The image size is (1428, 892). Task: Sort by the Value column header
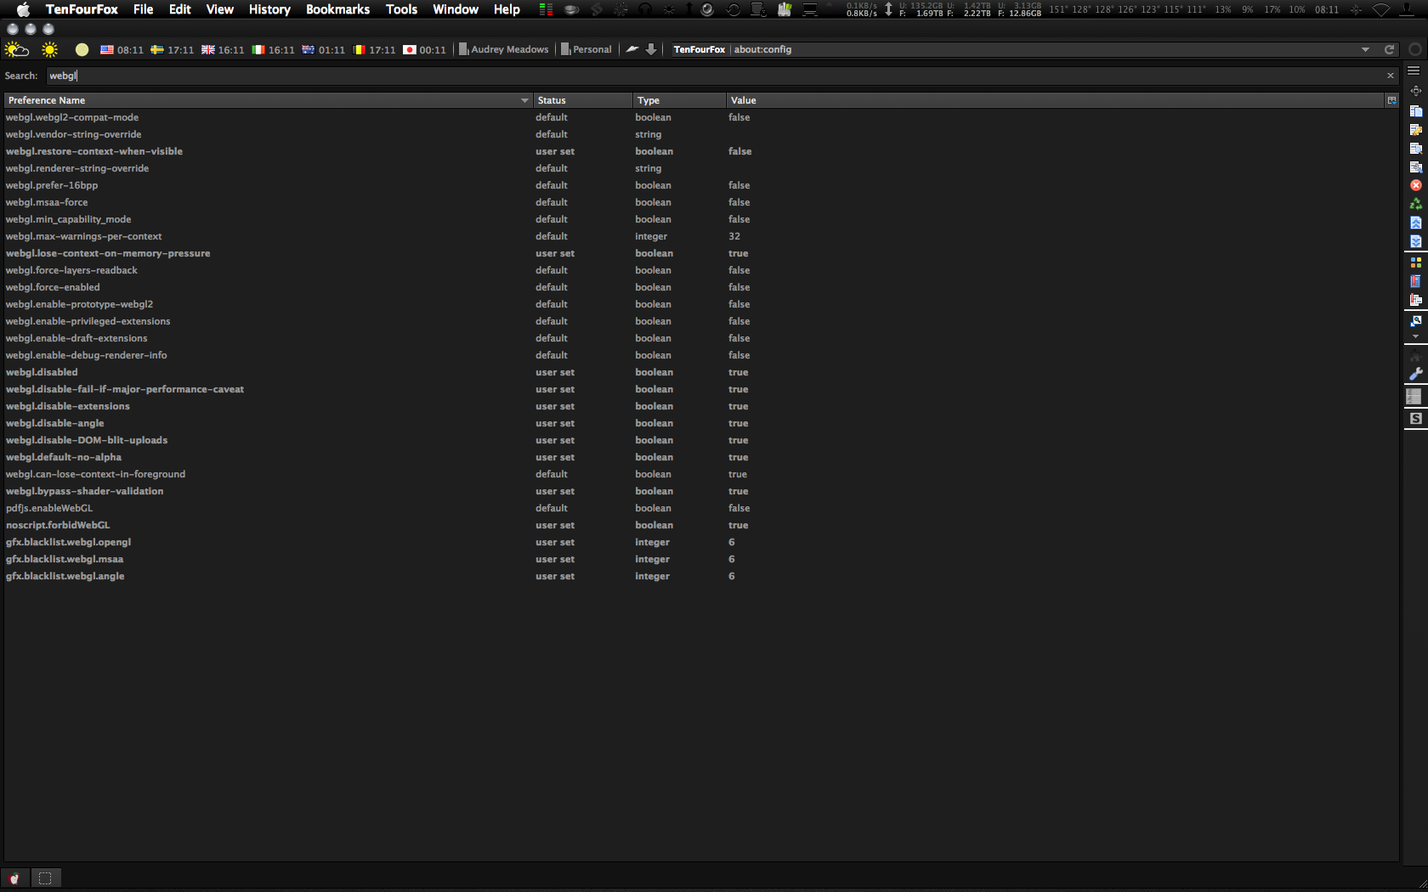click(x=1056, y=100)
